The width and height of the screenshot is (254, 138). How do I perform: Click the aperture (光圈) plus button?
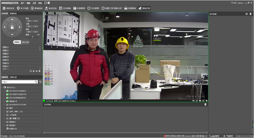(x=29, y=26)
